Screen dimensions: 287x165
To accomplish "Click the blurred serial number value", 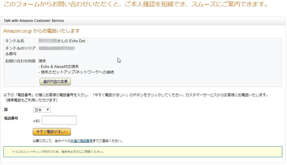I will point(57,48).
